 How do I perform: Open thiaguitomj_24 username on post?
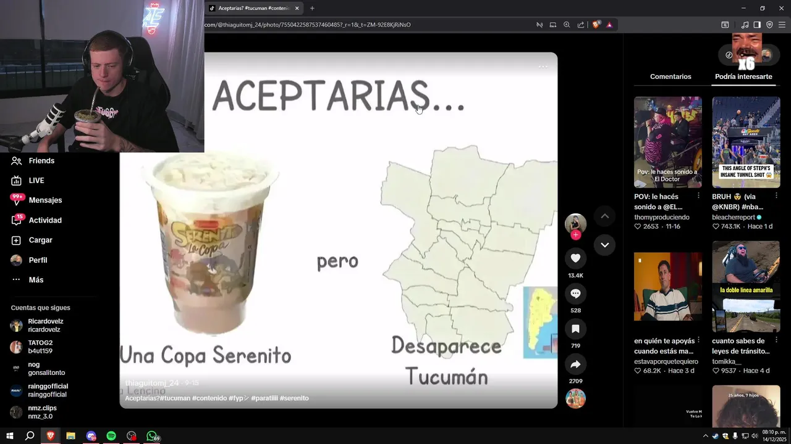pyautogui.click(x=152, y=383)
